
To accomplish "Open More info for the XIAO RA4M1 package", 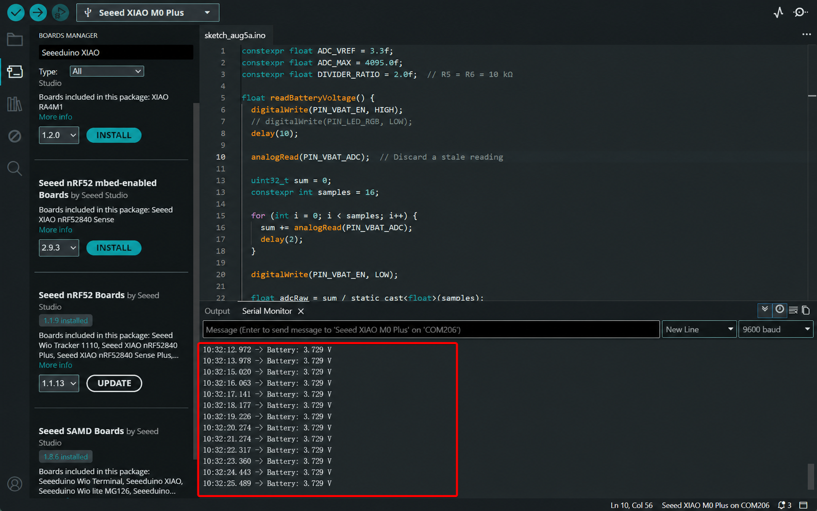I will [x=56, y=117].
